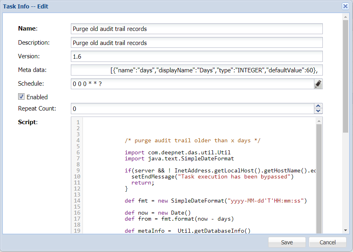Focus the Schedule cron expression field
The image size is (353, 252).
[192, 84]
